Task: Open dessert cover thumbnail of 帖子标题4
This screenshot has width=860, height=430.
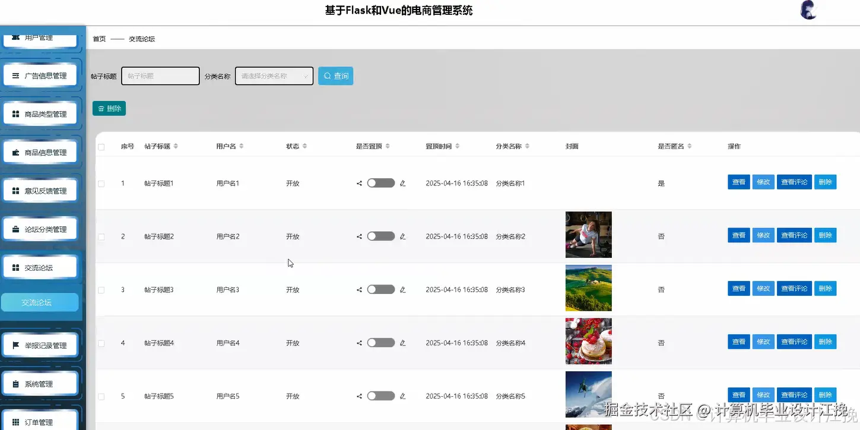Action: point(588,341)
